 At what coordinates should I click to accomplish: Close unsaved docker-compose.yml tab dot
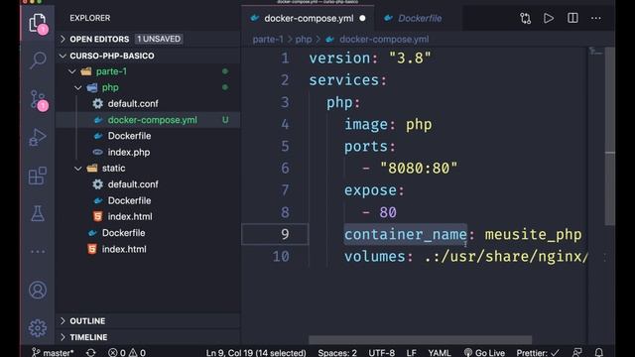pos(362,18)
